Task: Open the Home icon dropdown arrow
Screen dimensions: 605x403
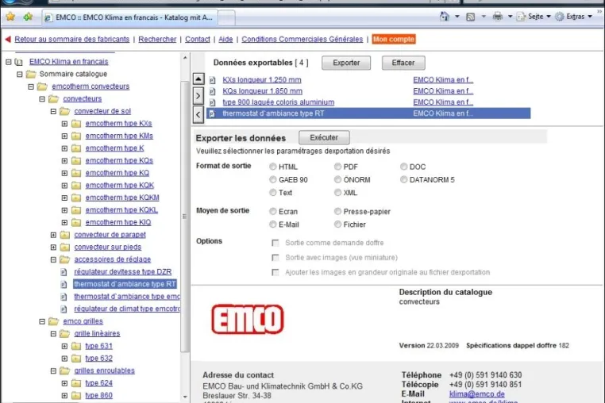Action: click(x=457, y=17)
